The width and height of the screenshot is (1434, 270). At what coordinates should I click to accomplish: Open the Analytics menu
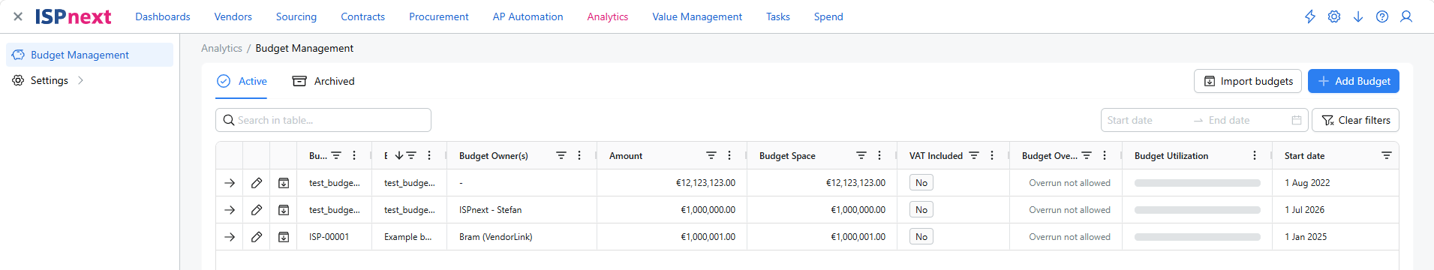click(x=608, y=16)
